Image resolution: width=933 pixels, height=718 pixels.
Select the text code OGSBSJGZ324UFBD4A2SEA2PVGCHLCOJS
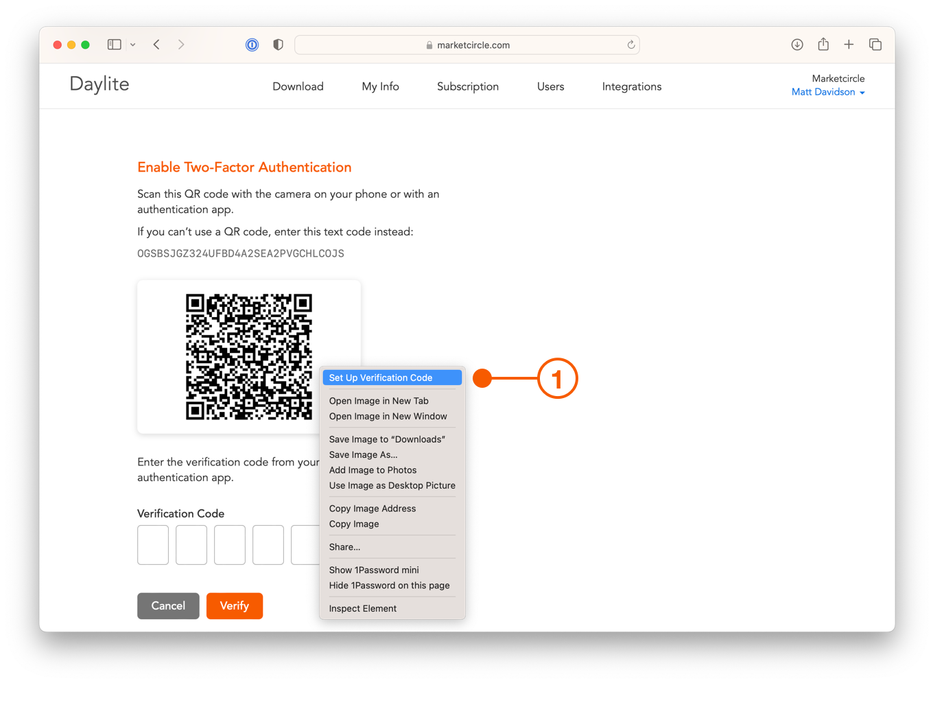(241, 253)
